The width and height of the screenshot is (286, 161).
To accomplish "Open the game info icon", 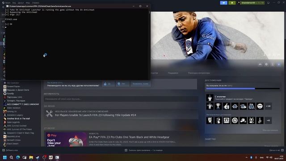I will (x=273, y=64).
